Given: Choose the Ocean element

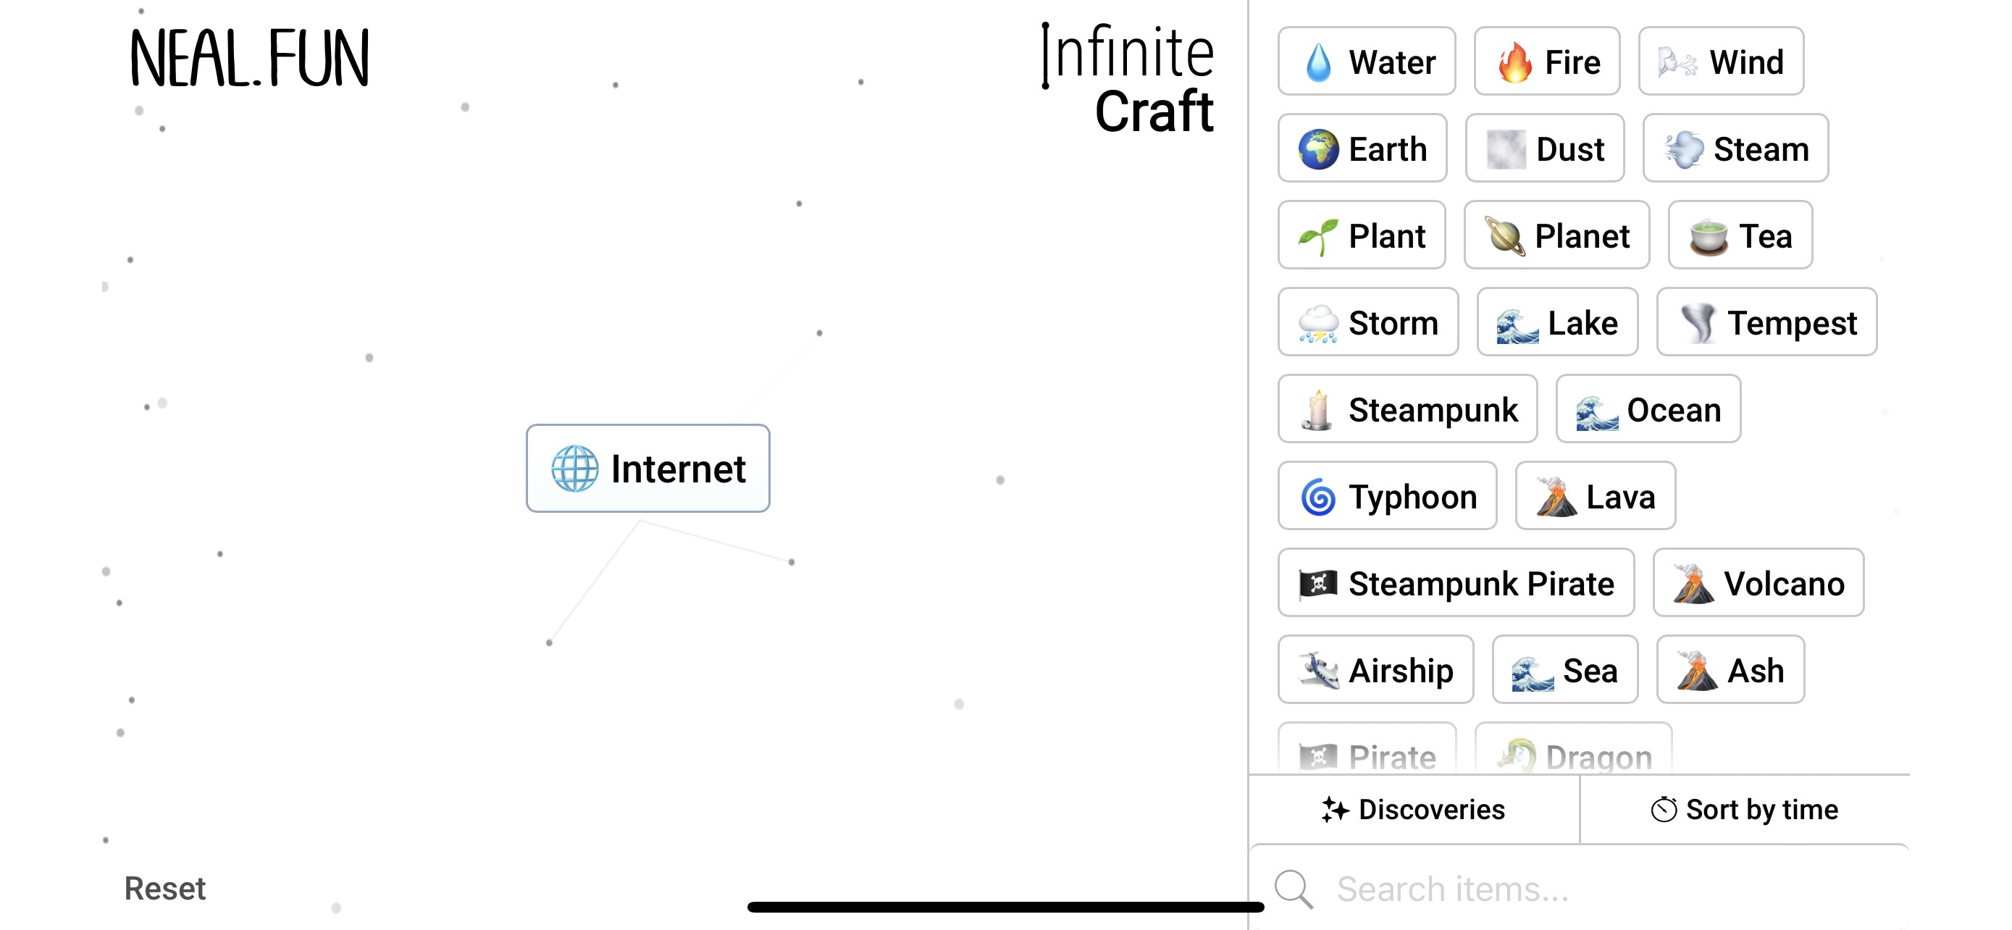Looking at the screenshot, I should pos(1648,409).
